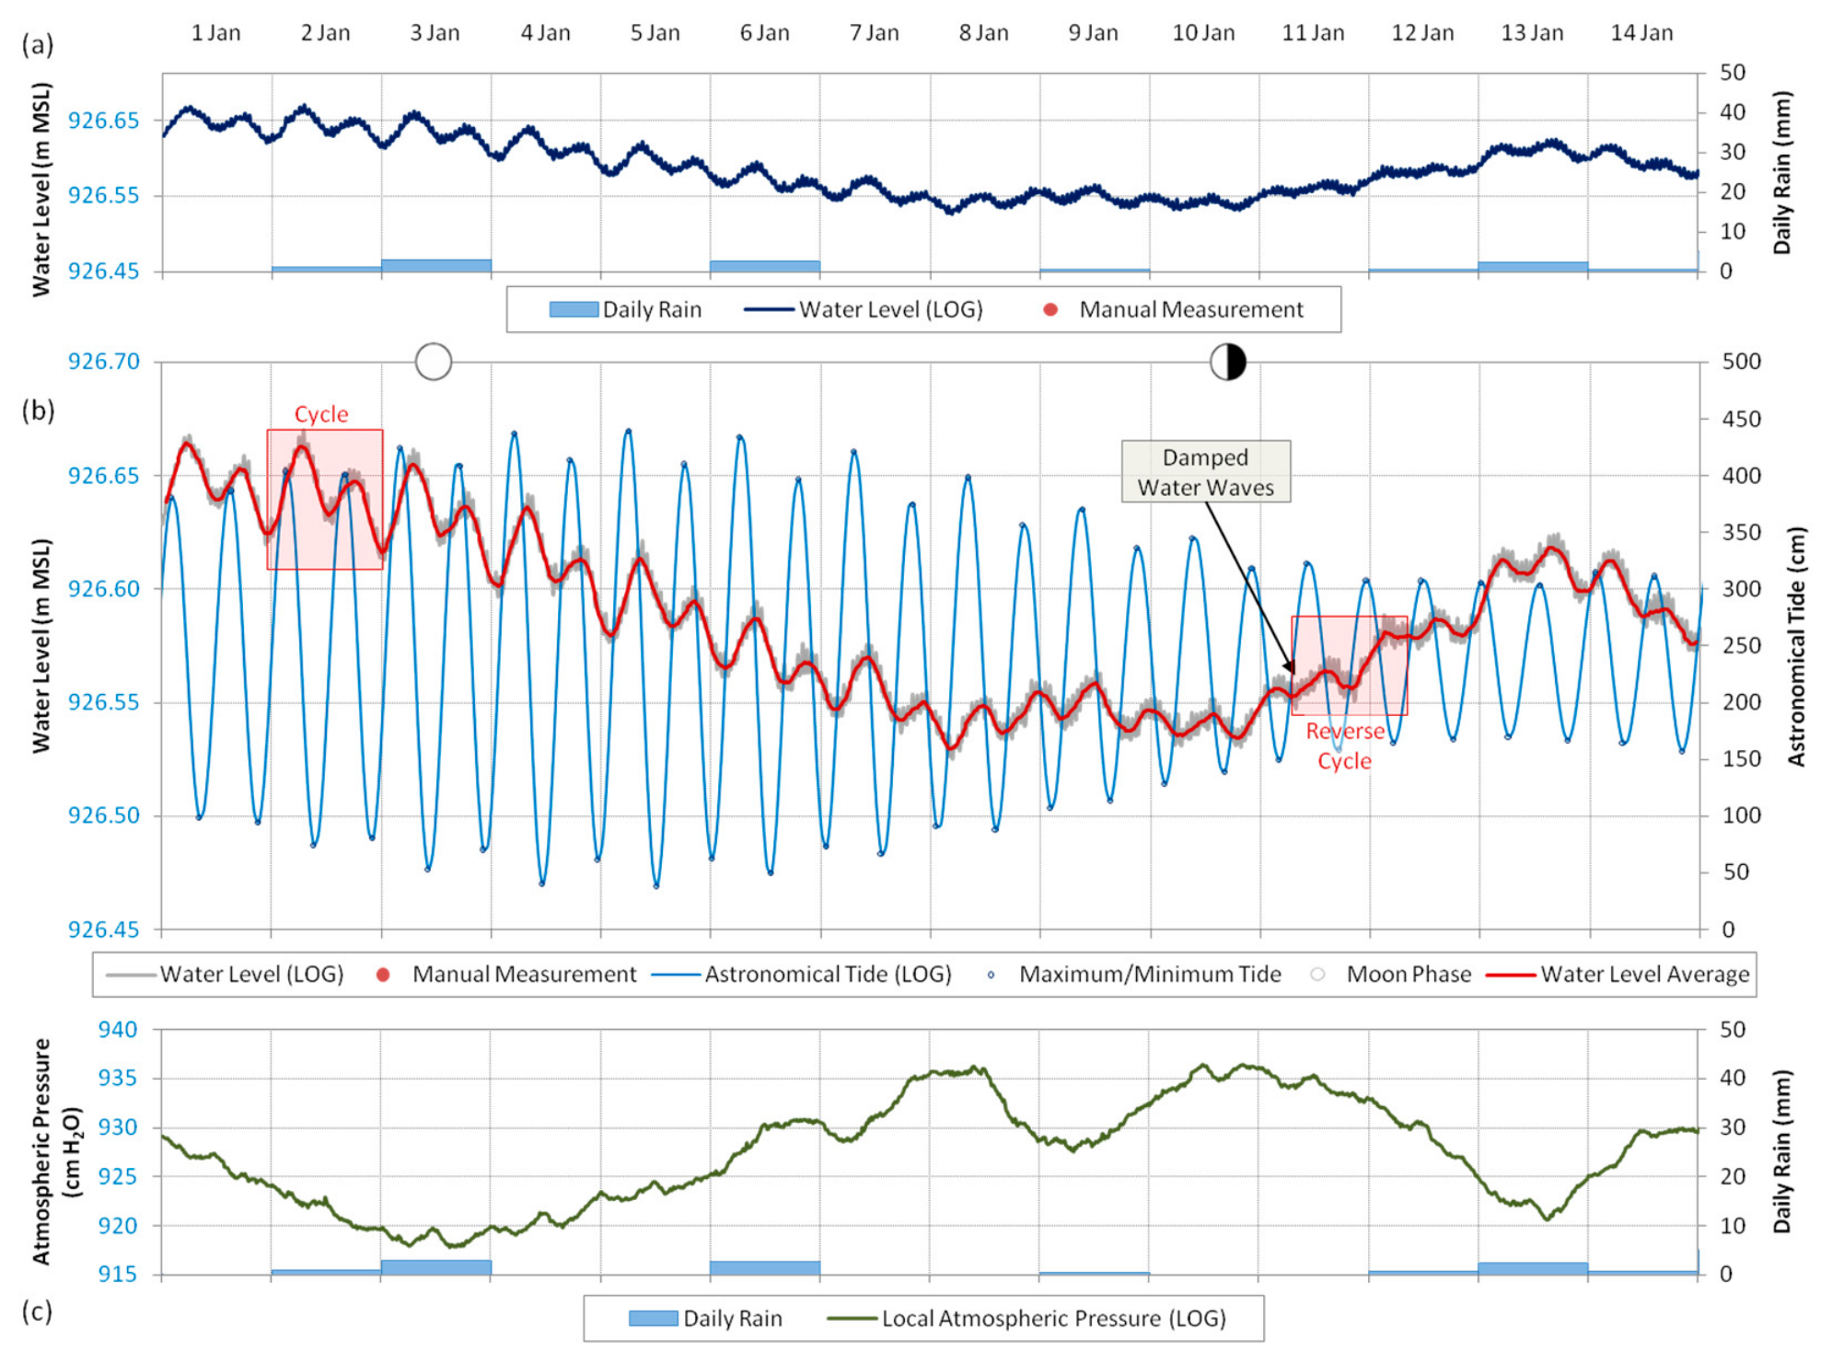Select the Damped Water Waves callout box
The width and height of the screenshot is (1832, 1363).
pos(1205,471)
